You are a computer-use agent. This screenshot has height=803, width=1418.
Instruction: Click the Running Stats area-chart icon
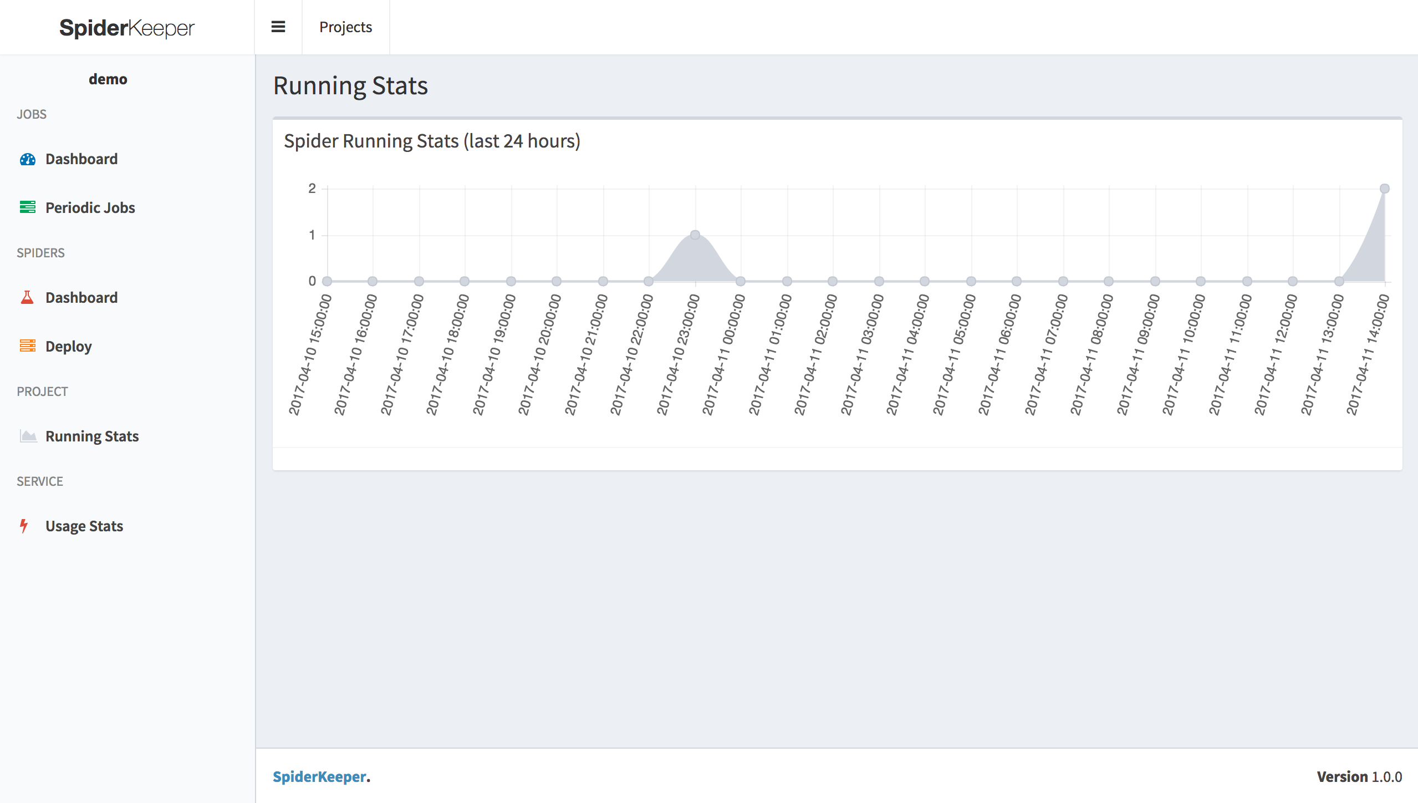(28, 436)
